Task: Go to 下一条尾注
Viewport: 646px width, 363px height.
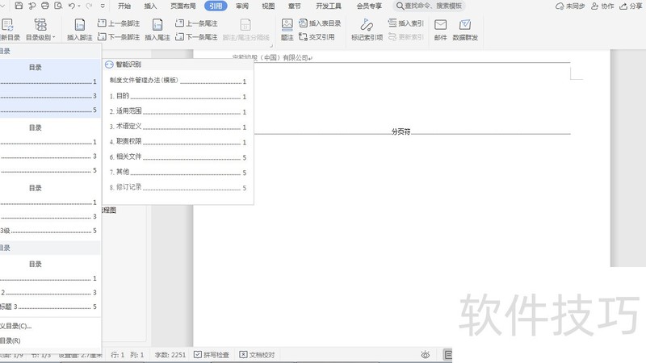Action: (196, 37)
